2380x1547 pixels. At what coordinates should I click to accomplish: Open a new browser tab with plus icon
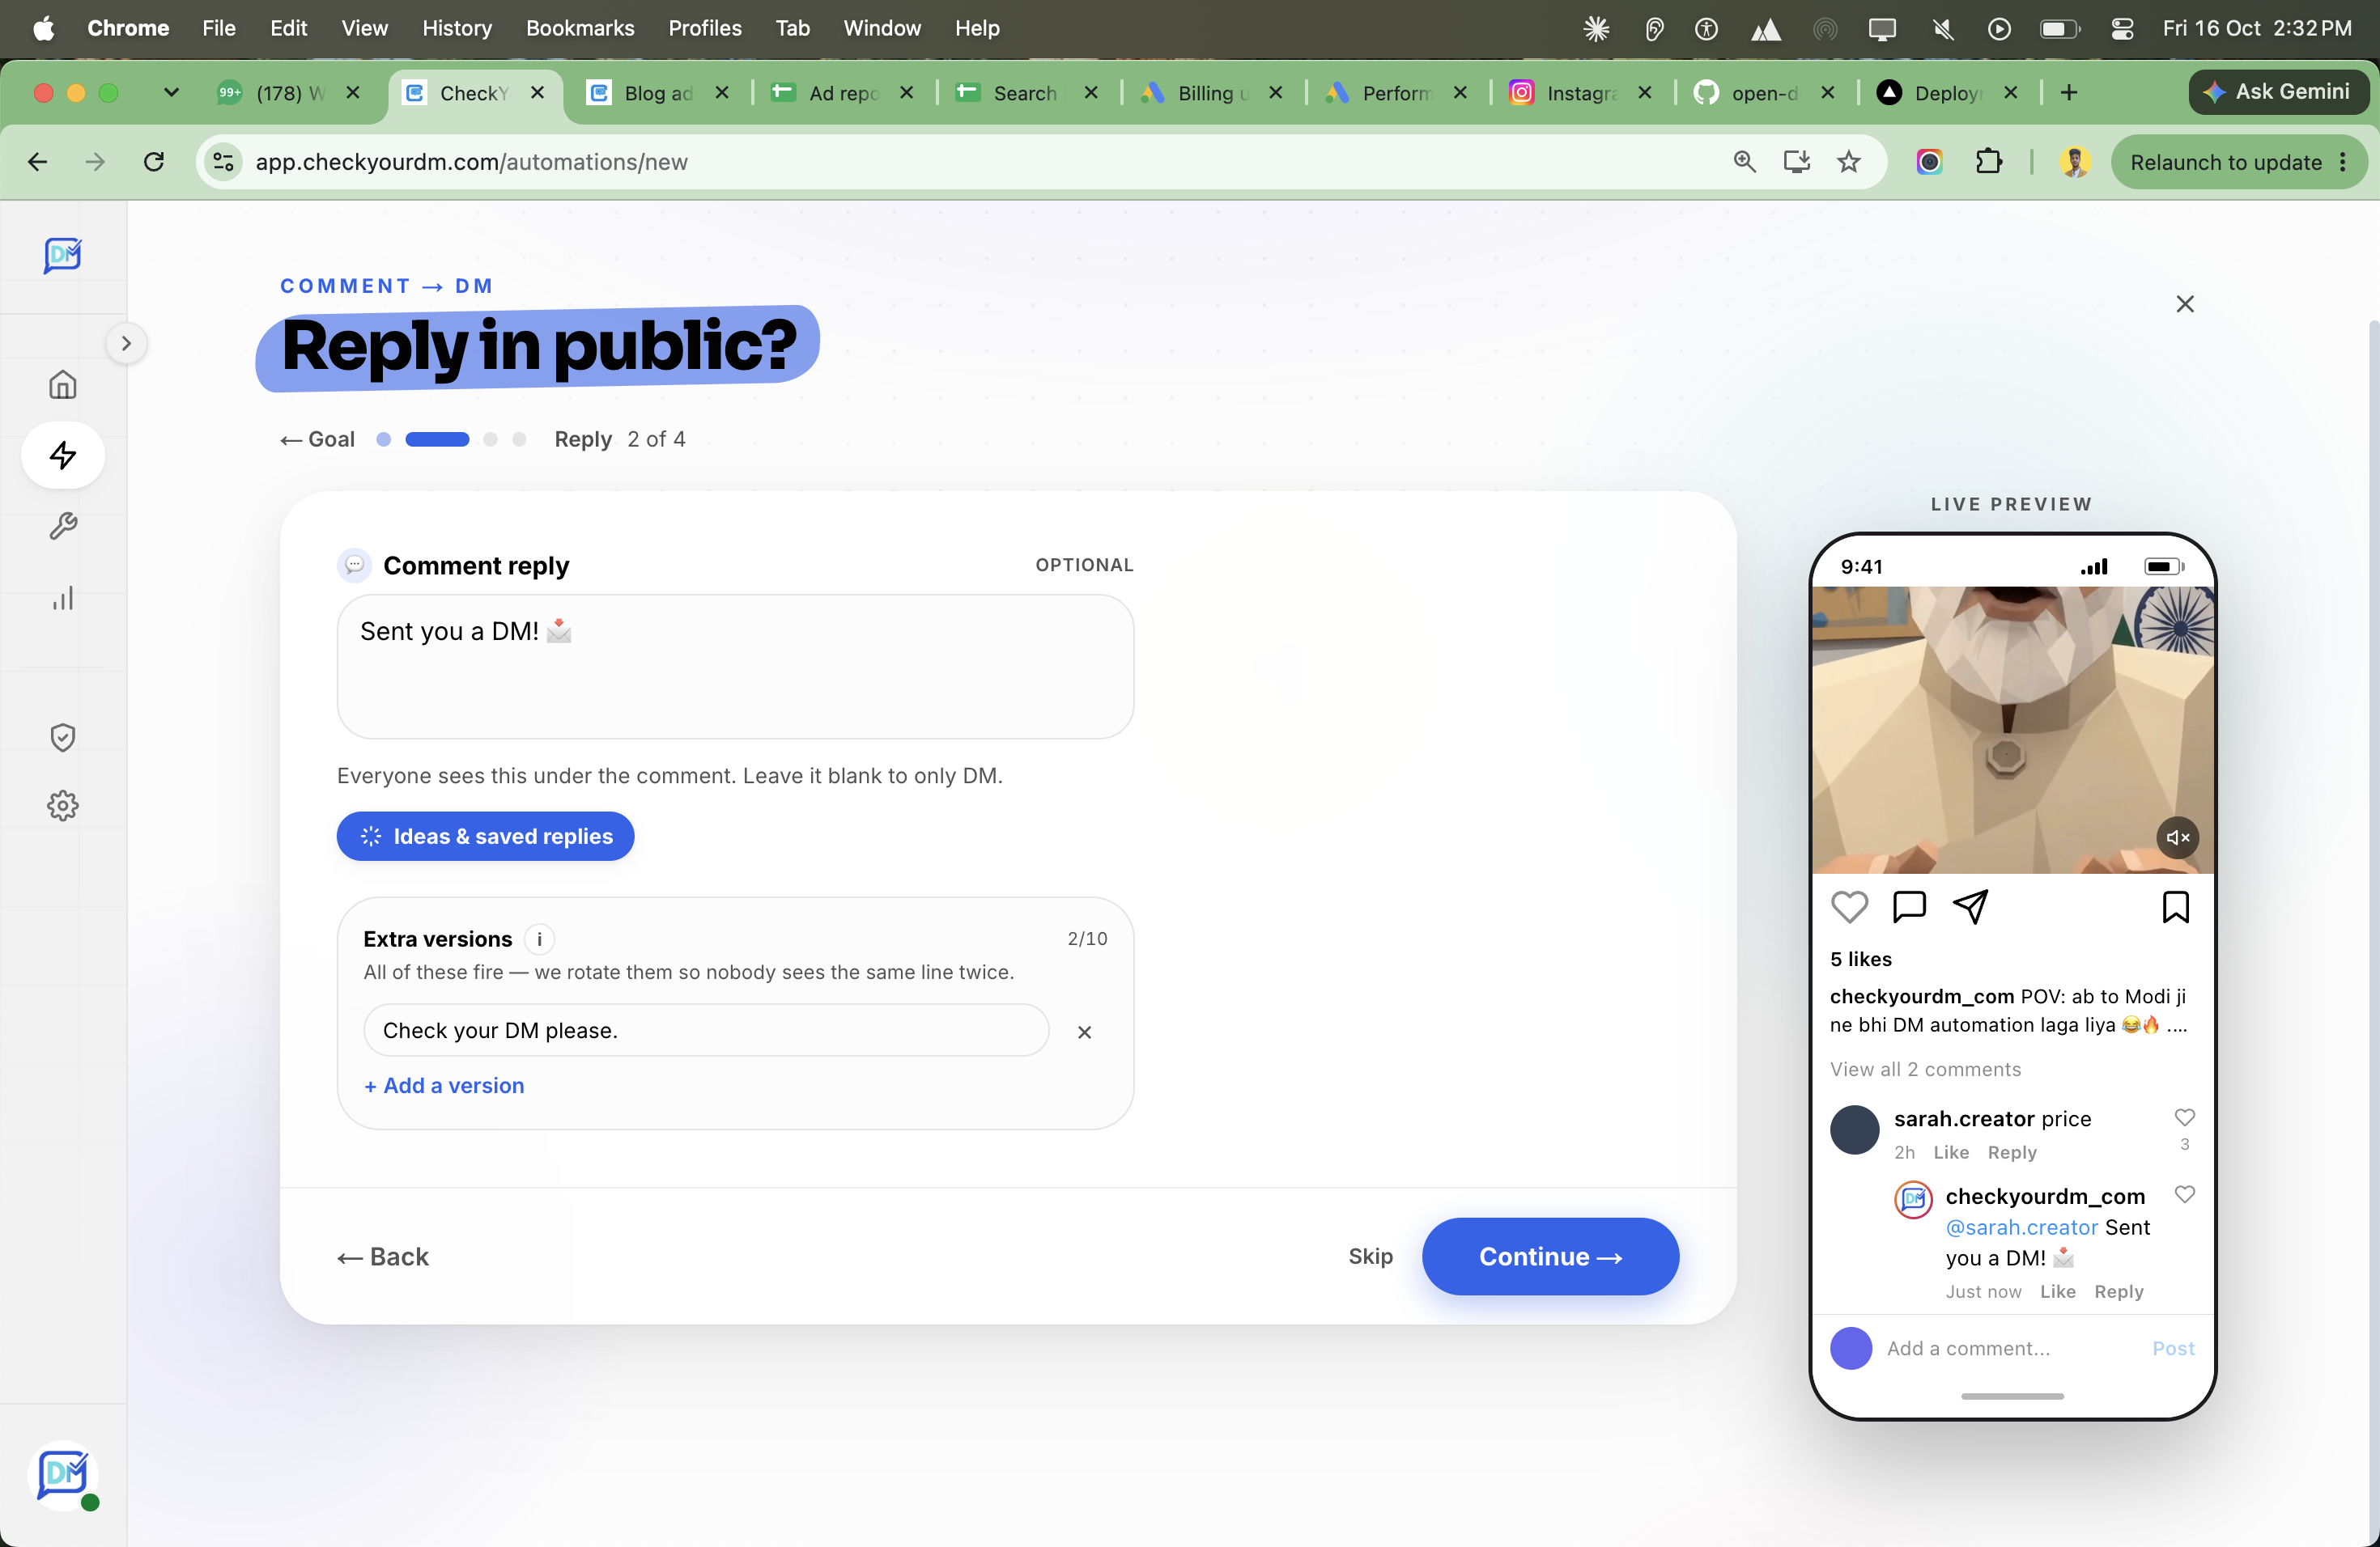pyautogui.click(x=2069, y=93)
